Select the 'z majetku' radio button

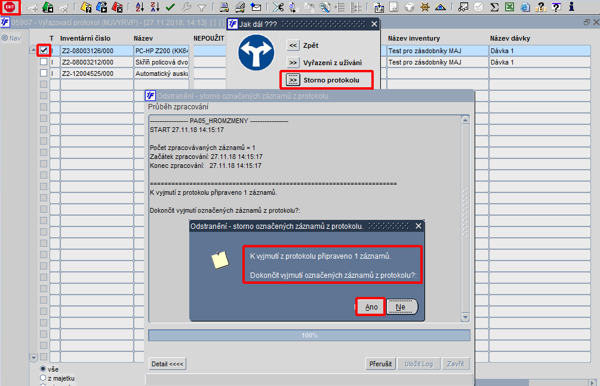(43, 378)
